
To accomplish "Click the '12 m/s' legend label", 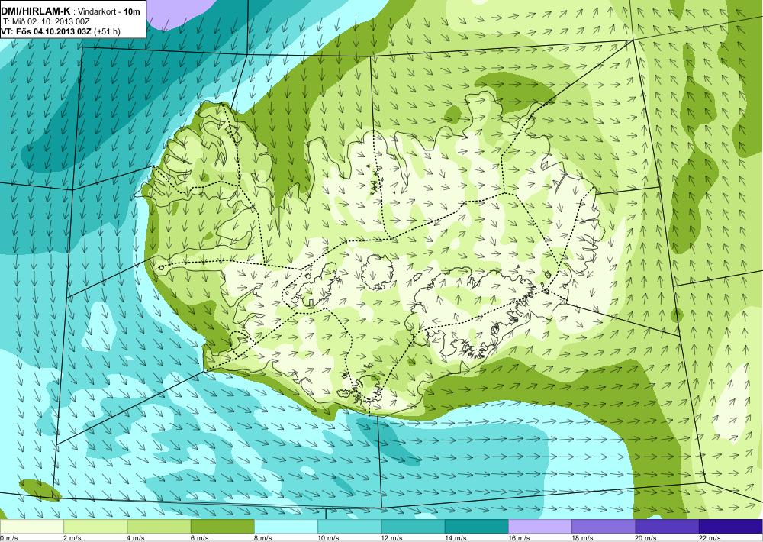I will point(393,538).
